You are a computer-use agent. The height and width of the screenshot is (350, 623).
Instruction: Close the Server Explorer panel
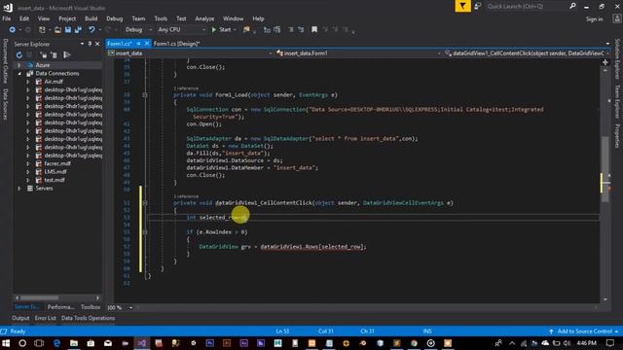97,44
